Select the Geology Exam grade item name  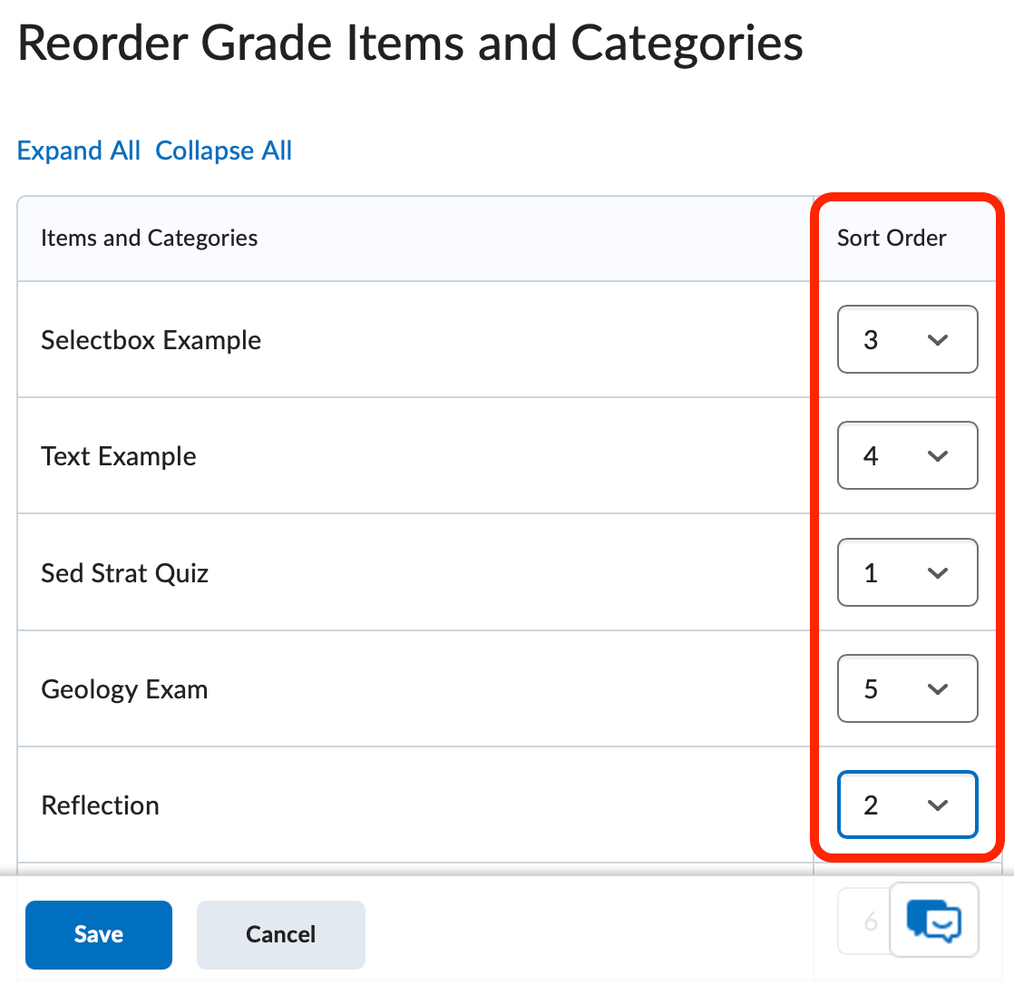click(124, 688)
